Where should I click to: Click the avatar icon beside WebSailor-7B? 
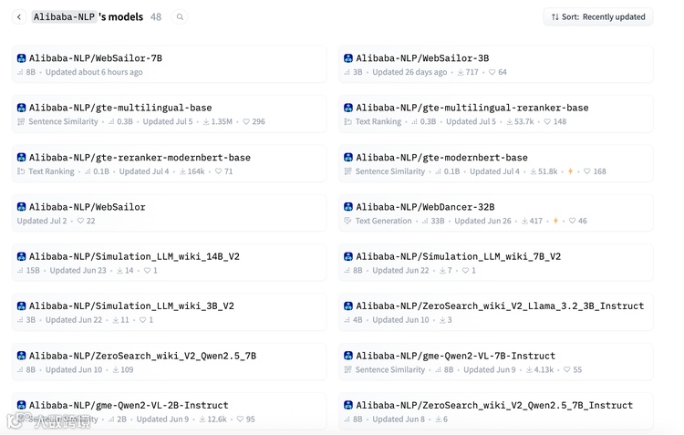point(21,58)
